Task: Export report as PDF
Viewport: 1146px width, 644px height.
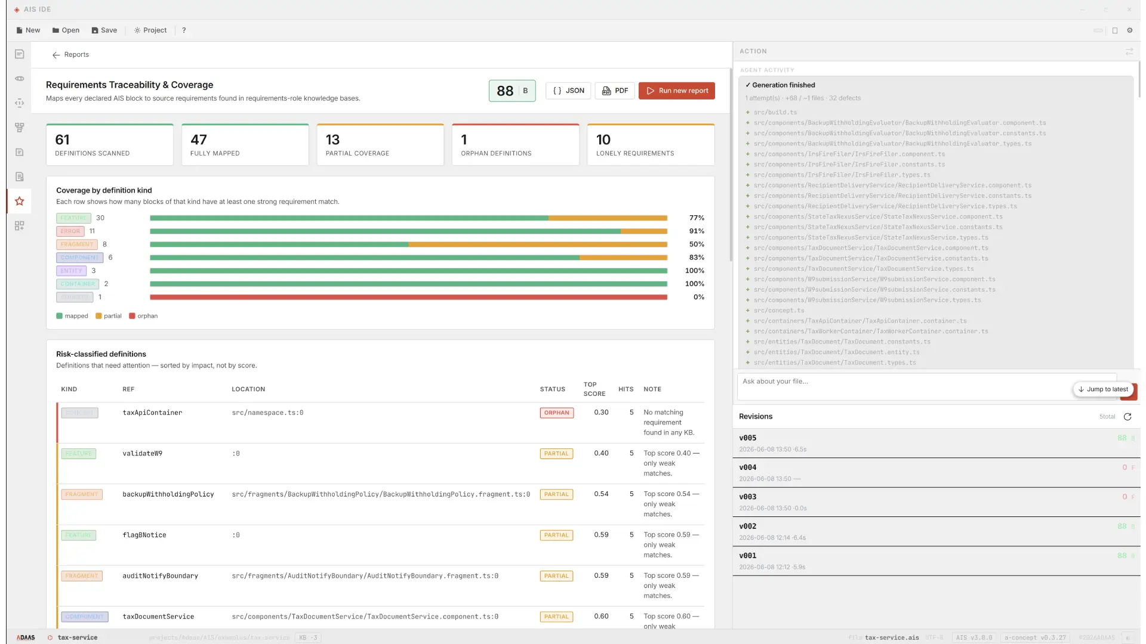Action: point(615,91)
